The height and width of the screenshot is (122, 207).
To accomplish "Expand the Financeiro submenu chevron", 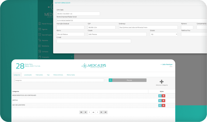I will (72, 57).
